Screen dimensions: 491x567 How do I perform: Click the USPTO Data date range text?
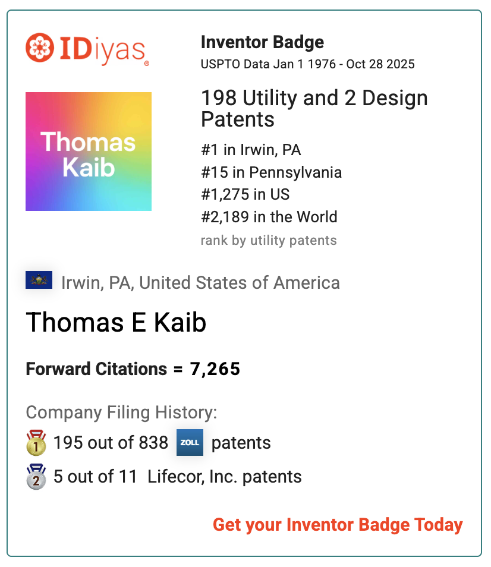pos(307,64)
